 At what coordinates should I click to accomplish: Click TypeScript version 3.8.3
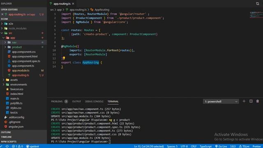tap(233, 146)
